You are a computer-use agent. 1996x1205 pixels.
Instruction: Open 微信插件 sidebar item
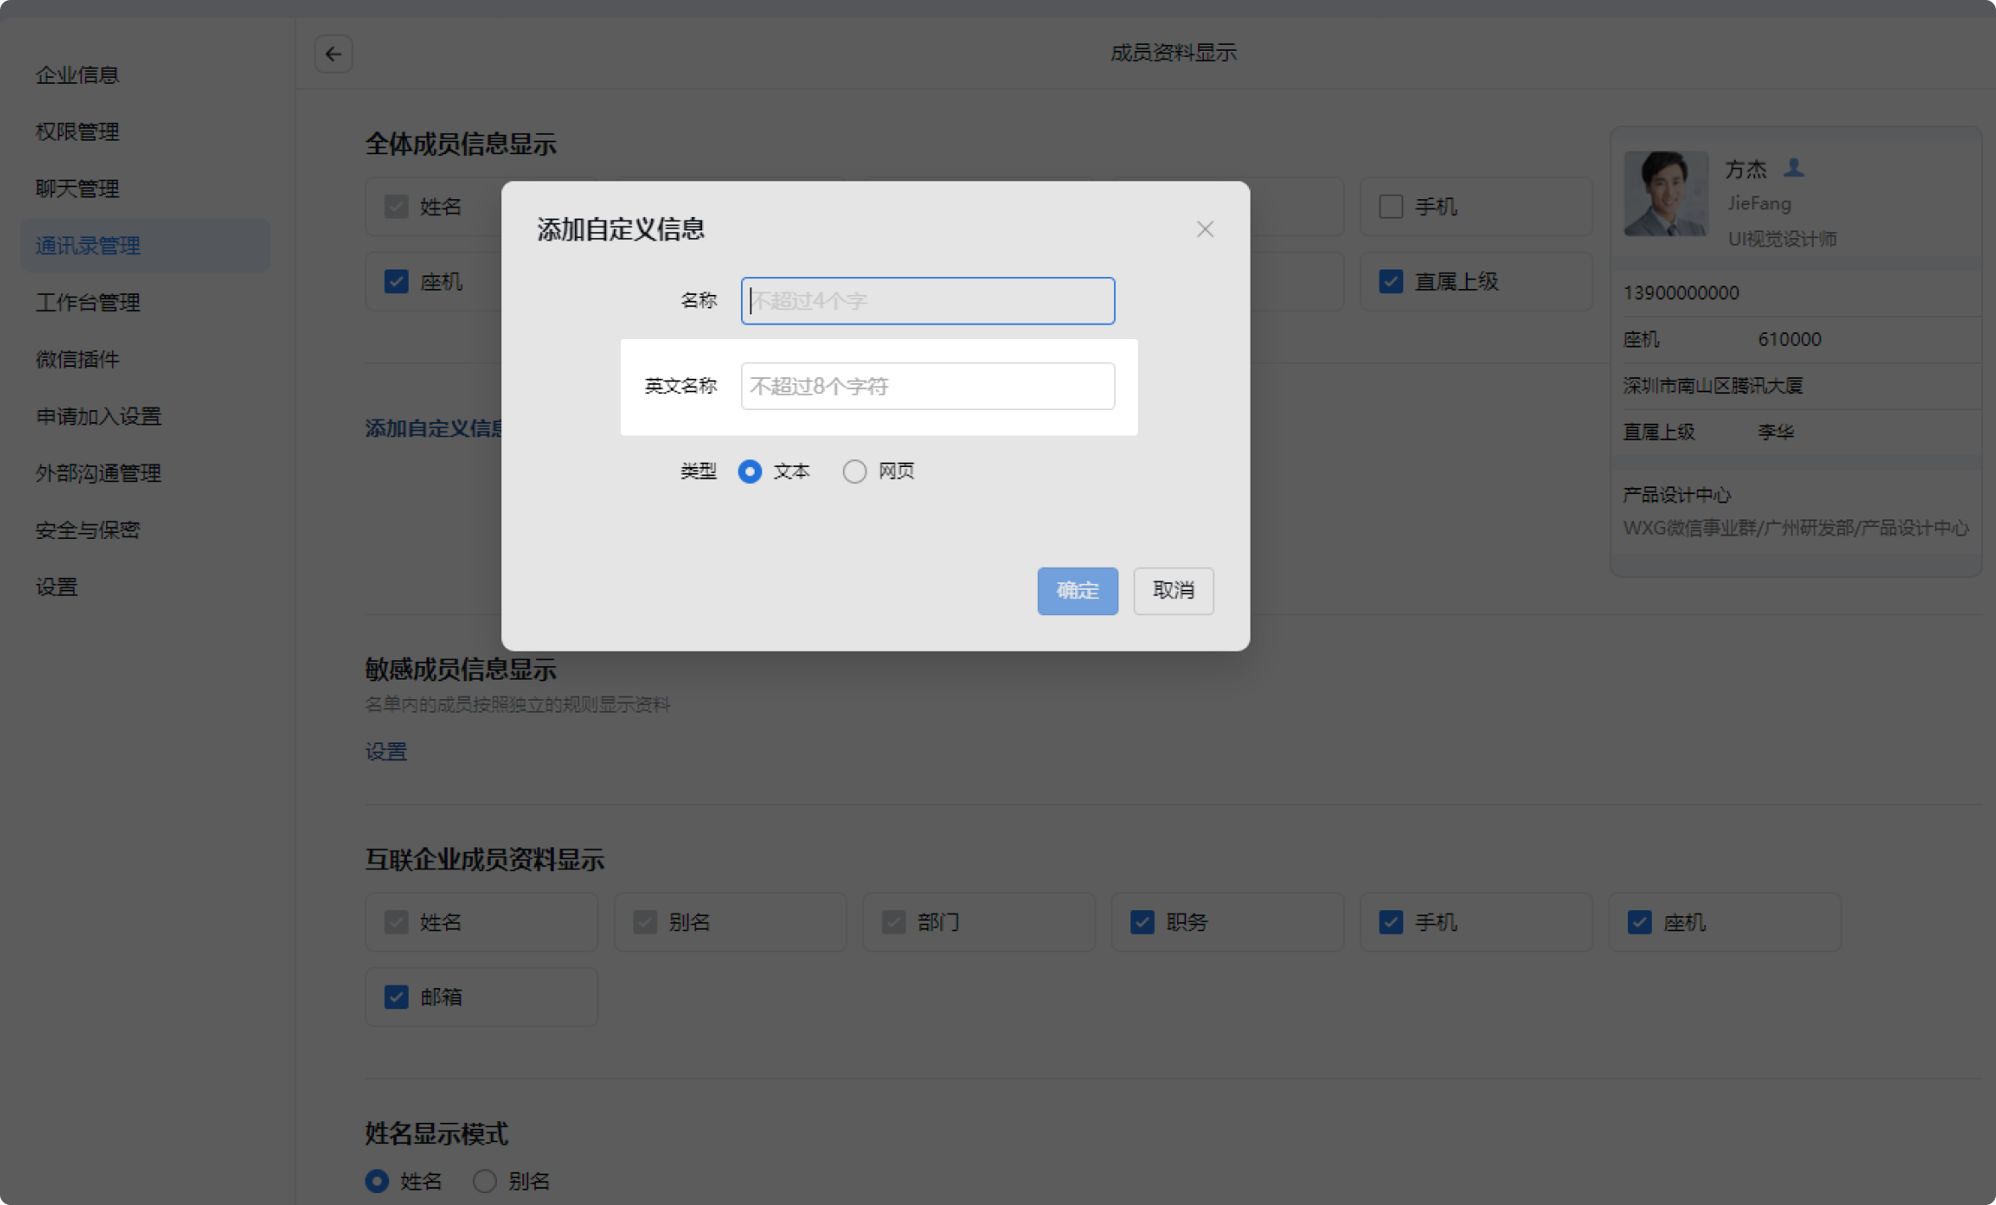coord(77,359)
